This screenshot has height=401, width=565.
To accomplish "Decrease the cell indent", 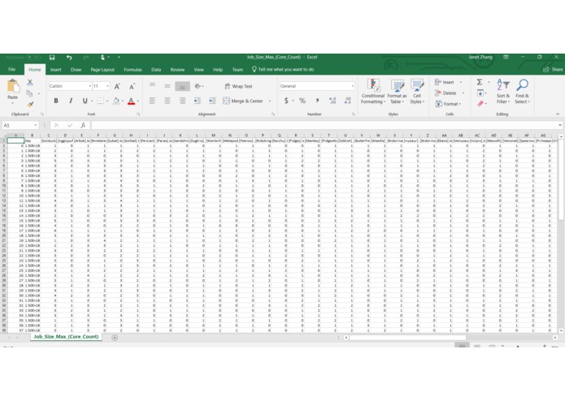I will (197, 101).
